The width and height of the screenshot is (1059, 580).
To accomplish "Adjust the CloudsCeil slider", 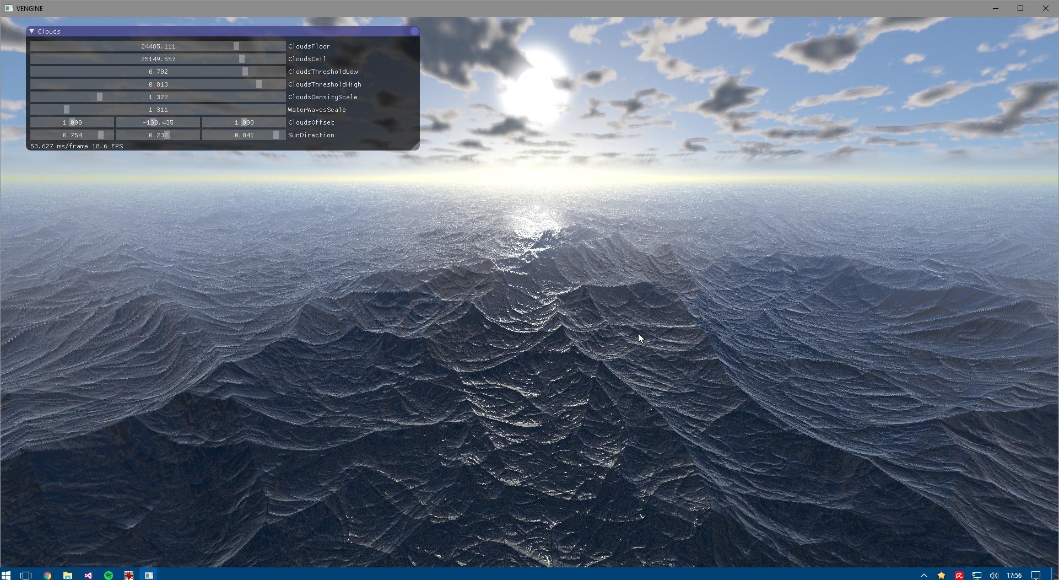I will tap(158, 59).
